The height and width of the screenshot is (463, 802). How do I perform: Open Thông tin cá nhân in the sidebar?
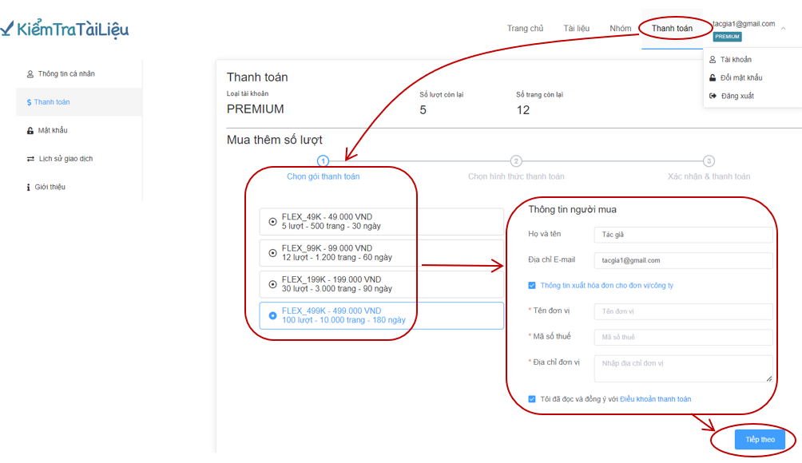coord(79,74)
